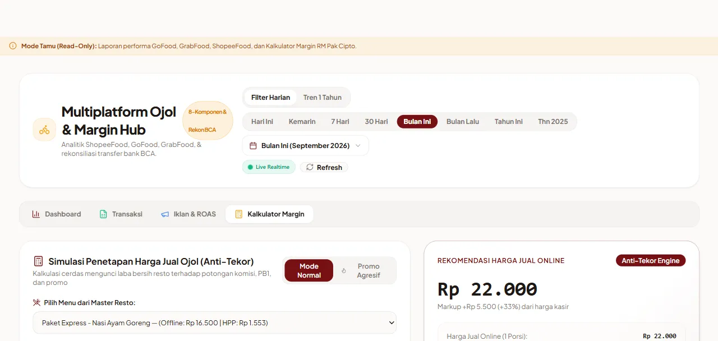Click the Rp 22.000 recommended price

tap(487, 289)
